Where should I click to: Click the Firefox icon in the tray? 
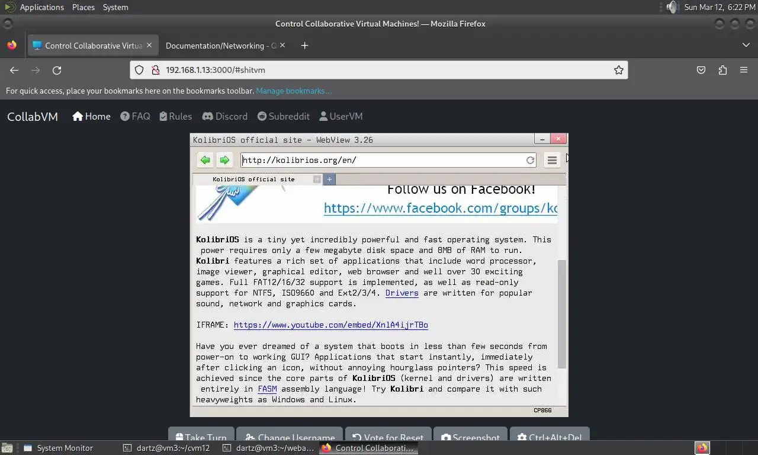[702, 448]
